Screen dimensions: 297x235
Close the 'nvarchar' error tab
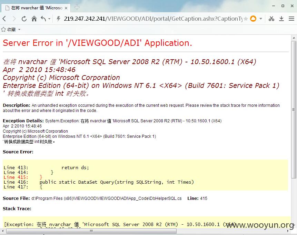pyautogui.click(x=66, y=8)
